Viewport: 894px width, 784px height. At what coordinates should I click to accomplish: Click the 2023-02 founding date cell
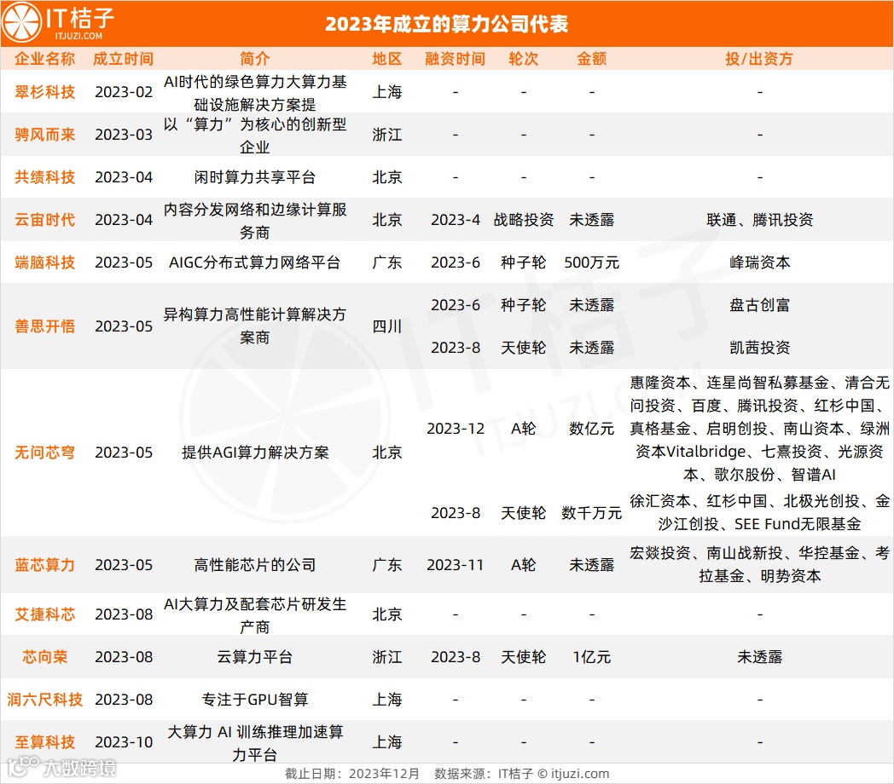click(124, 92)
